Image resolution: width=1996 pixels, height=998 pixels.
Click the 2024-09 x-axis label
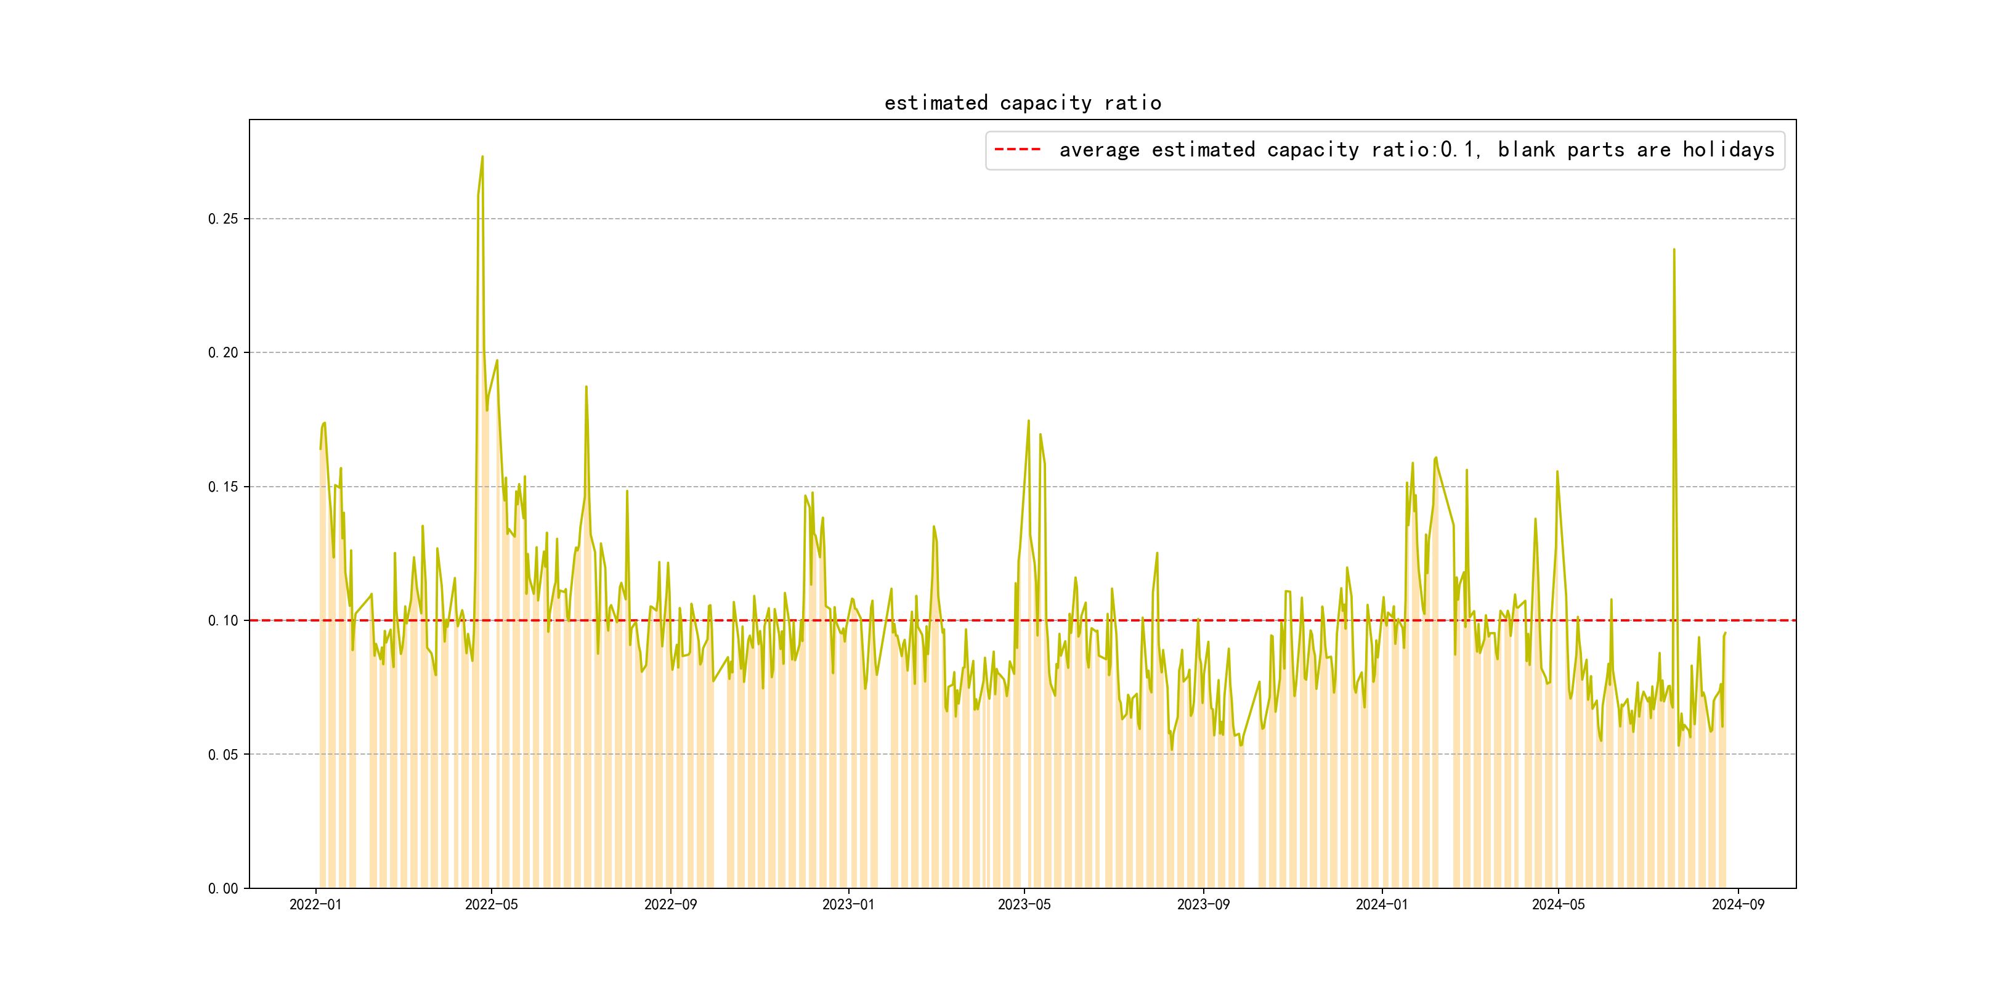pyautogui.click(x=1737, y=905)
